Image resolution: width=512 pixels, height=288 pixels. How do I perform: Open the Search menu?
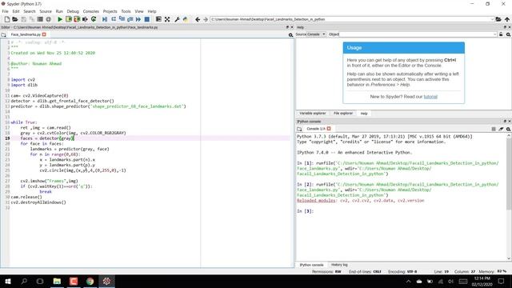pyautogui.click(x=30, y=11)
